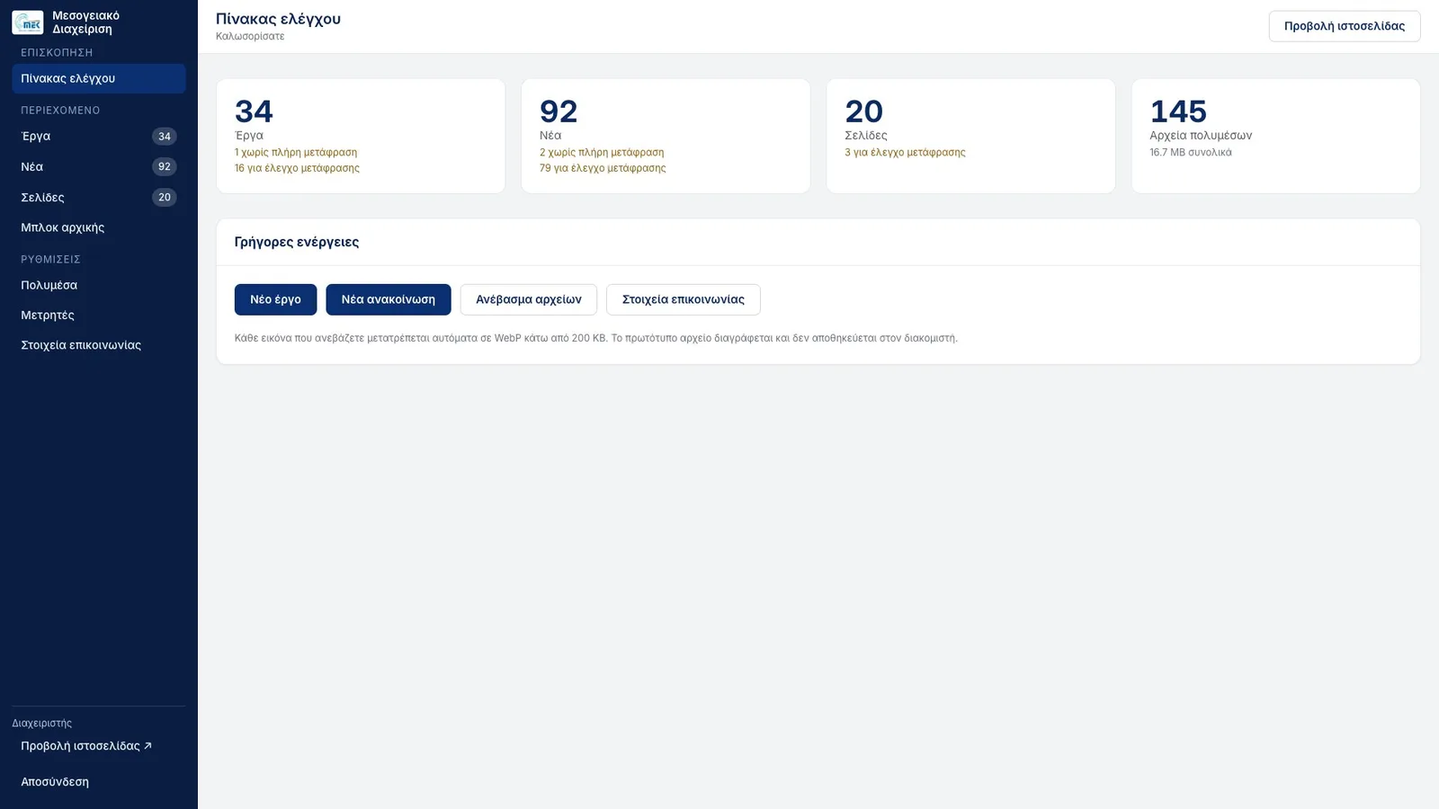The width and height of the screenshot is (1439, 809).
Task: Open Μπλοκ αρχικής menu item
Action: (x=99, y=227)
